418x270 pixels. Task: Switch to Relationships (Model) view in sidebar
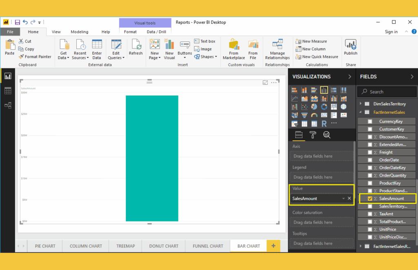click(x=8, y=106)
